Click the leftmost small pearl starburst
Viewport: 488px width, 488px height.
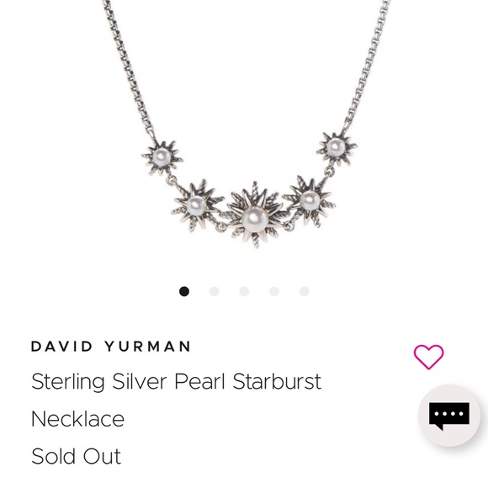pyautogui.click(x=162, y=157)
